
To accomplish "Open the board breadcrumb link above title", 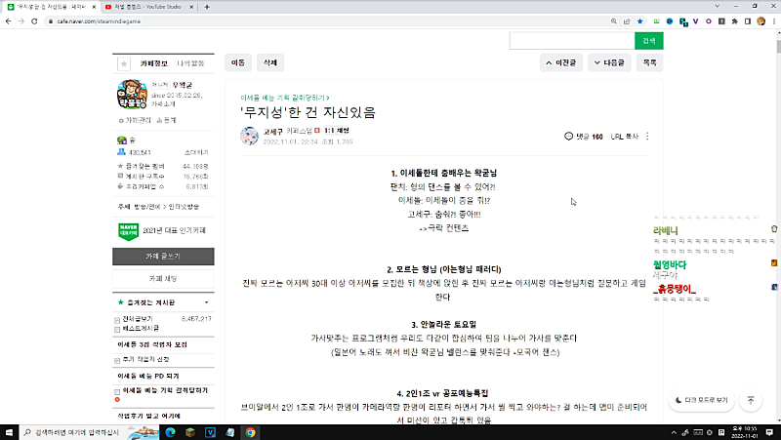I will (x=284, y=98).
